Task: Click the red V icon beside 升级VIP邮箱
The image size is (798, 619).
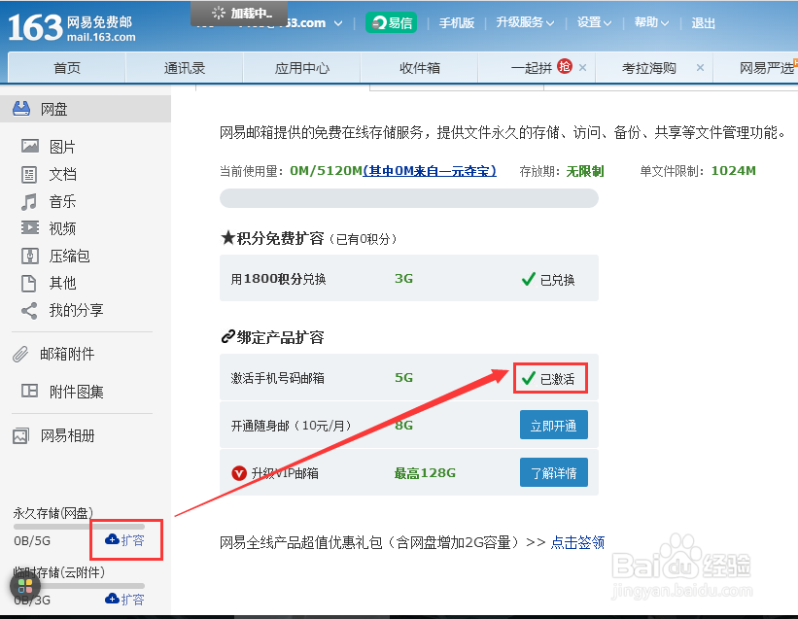Action: pyautogui.click(x=239, y=473)
